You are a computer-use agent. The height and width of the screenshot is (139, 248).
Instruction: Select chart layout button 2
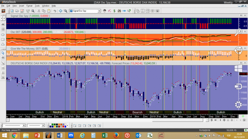[80, 126]
